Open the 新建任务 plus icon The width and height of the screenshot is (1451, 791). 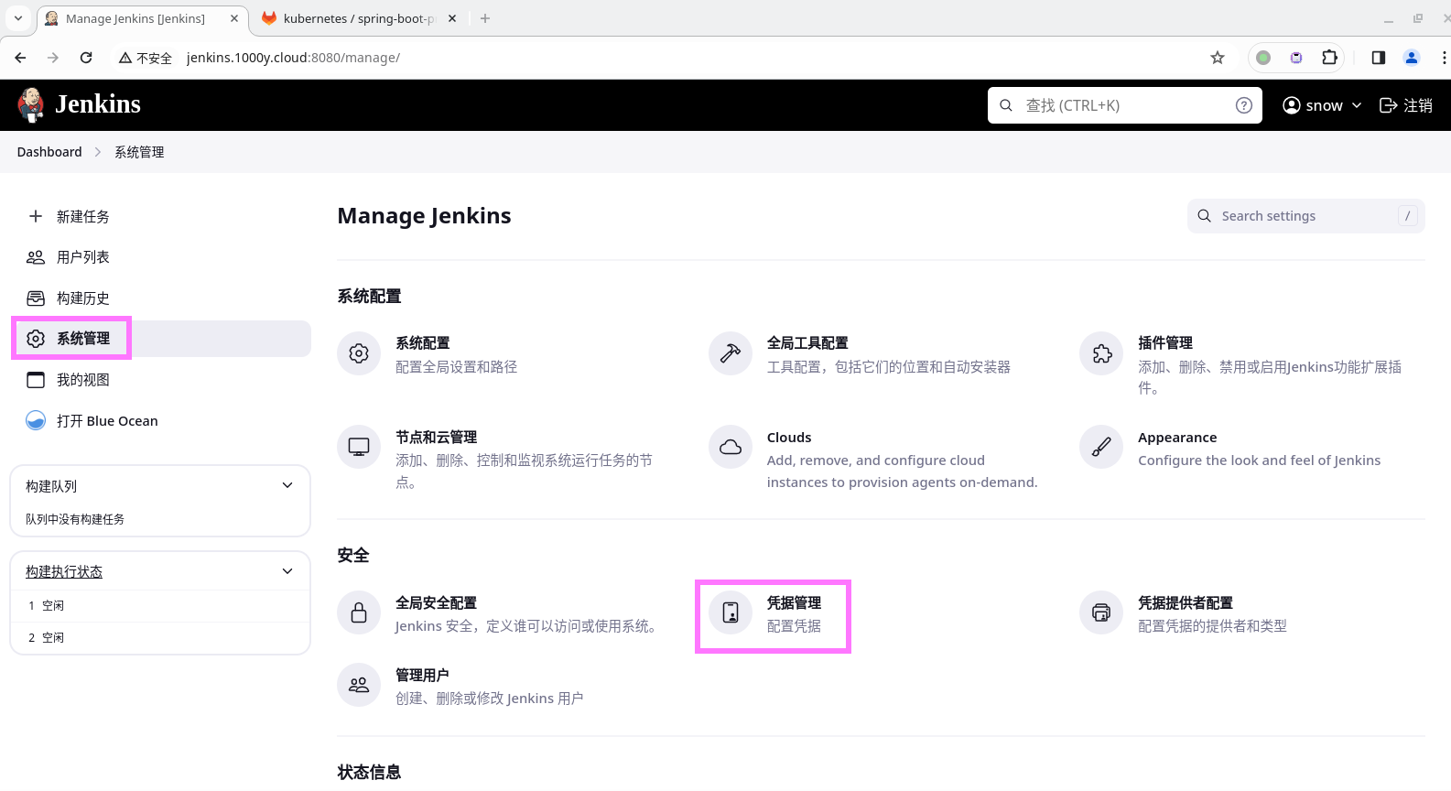[36, 216]
